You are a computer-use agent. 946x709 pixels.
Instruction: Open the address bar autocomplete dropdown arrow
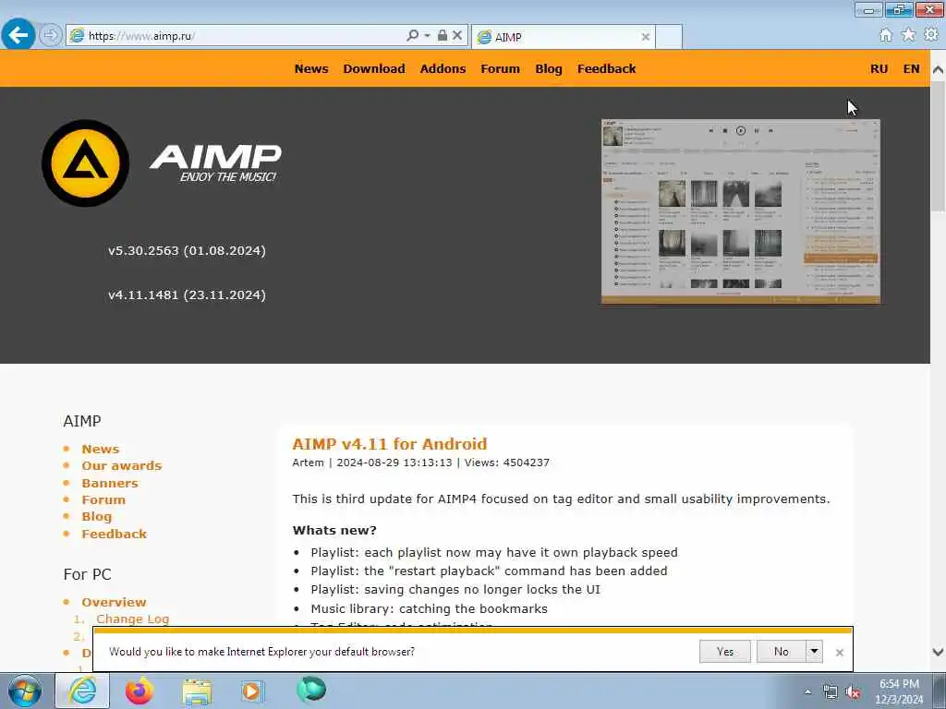[x=427, y=36]
